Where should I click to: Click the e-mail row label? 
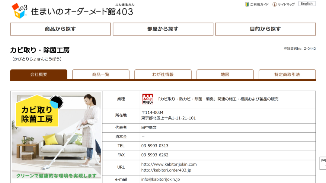[121, 179]
